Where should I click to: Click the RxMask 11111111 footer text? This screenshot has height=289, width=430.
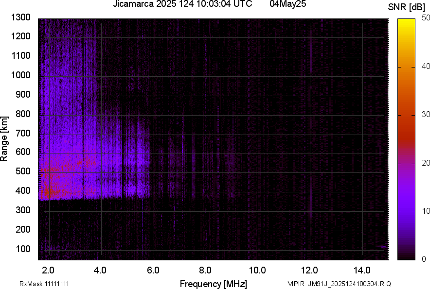[44, 284]
